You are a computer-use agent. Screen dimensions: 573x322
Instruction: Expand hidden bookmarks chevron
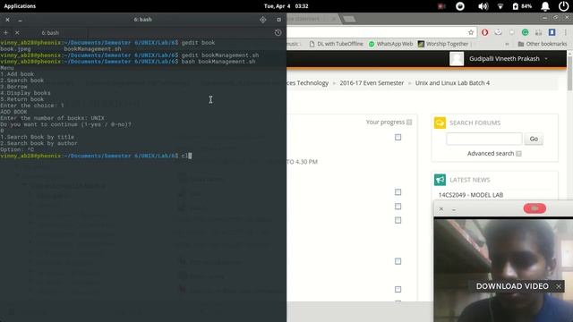point(507,44)
